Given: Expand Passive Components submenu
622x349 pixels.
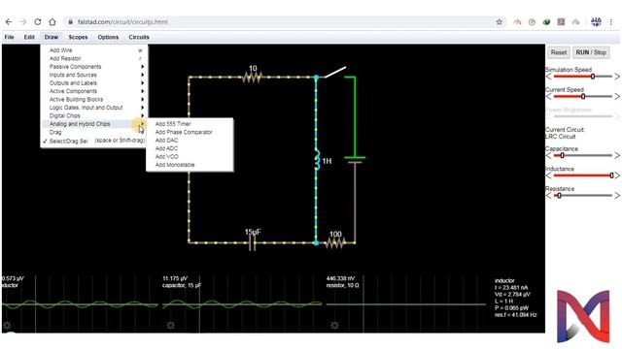Looking at the screenshot, I should click(x=94, y=67).
